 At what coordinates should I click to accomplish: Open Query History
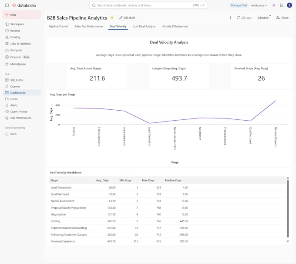(21, 112)
